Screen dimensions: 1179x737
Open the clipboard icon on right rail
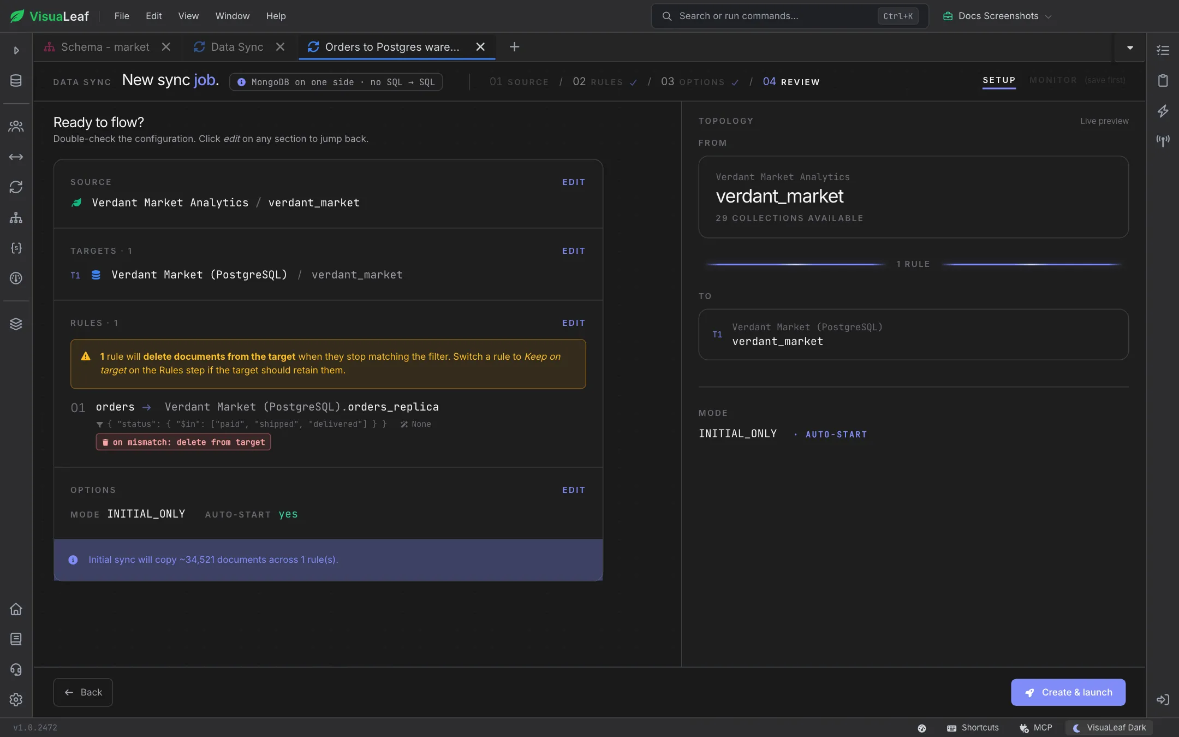click(1163, 81)
